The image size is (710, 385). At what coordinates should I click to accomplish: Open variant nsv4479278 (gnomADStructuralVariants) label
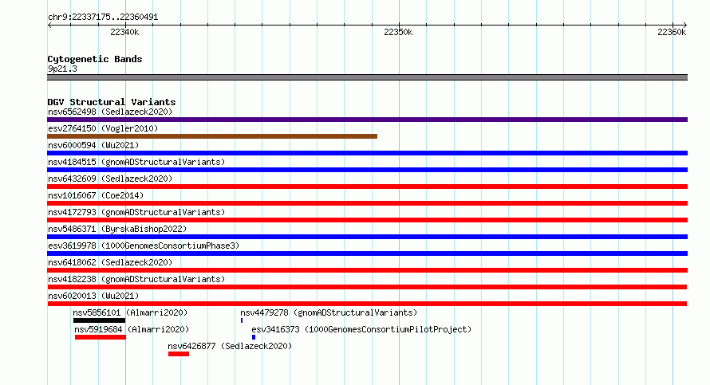click(329, 312)
